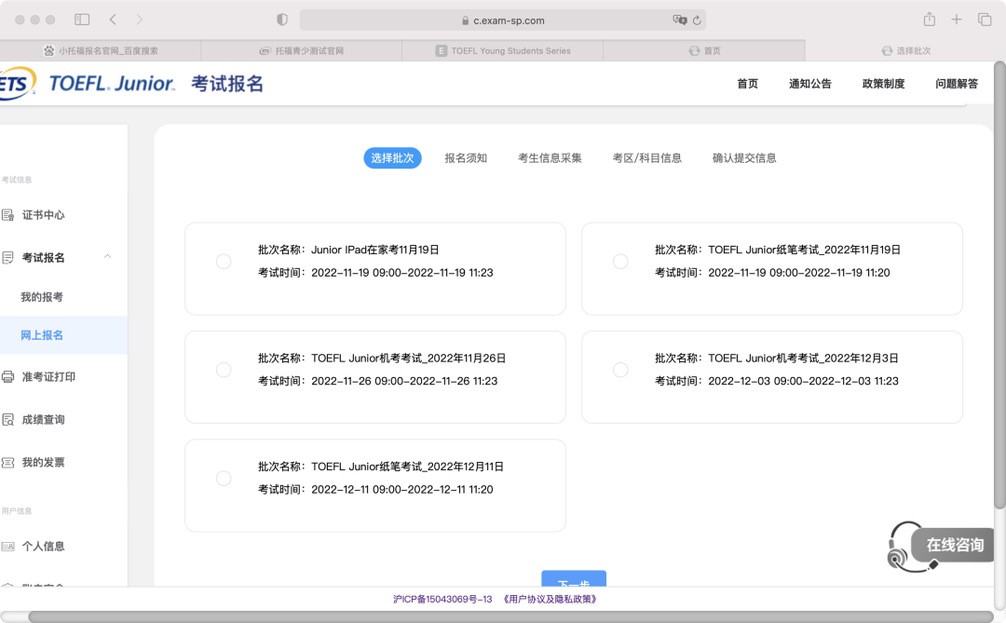Click the 确认提交信息 step

(x=744, y=157)
